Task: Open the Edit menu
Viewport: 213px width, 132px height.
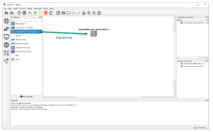Action: 10,9
